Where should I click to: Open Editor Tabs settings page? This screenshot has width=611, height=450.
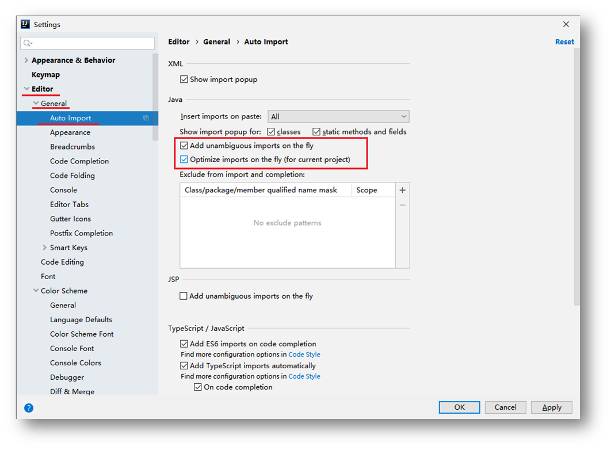(x=70, y=204)
